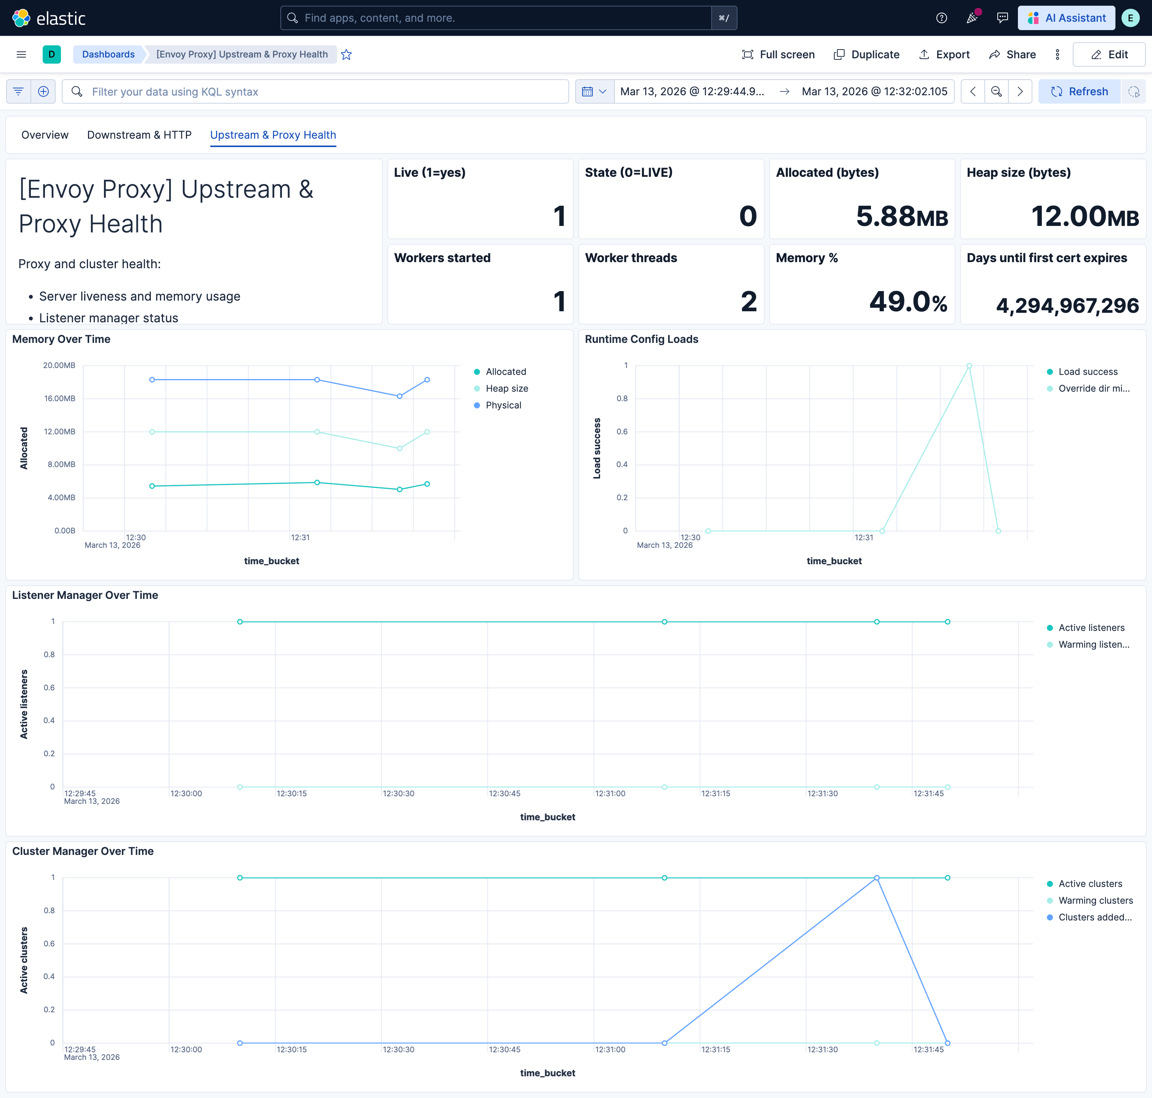Switch to the Overview tab
The image size is (1152, 1098).
[x=45, y=134]
